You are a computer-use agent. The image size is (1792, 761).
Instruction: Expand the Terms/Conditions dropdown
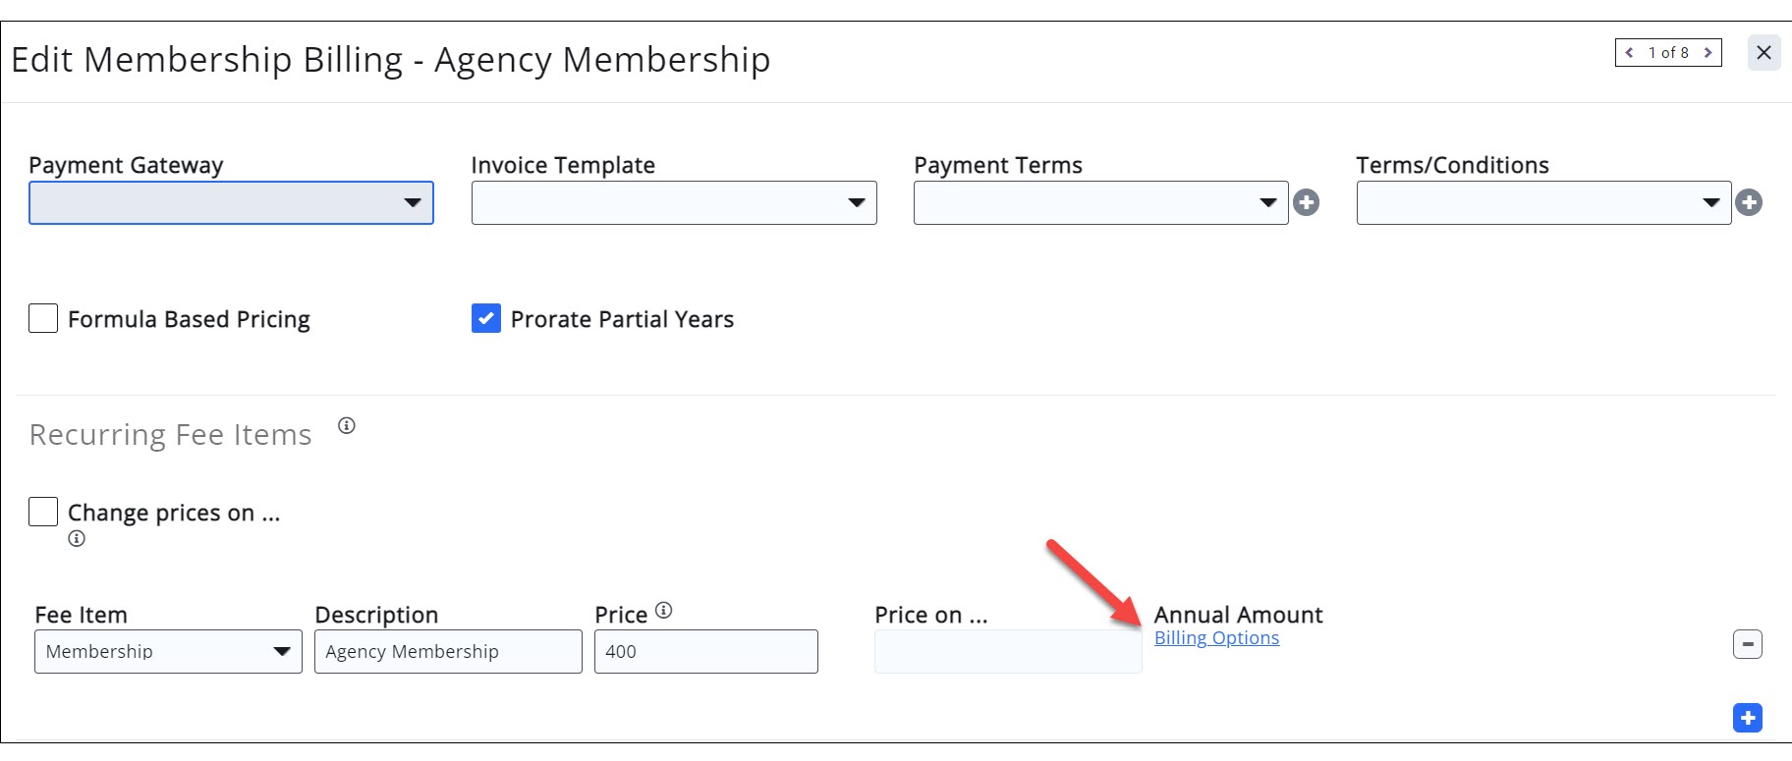click(x=1543, y=203)
